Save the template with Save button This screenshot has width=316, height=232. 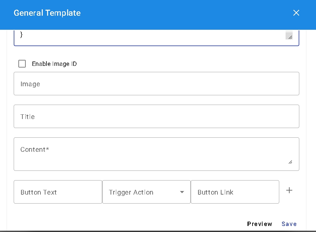point(289,224)
